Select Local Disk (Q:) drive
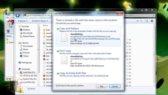 (x=29, y=82)
